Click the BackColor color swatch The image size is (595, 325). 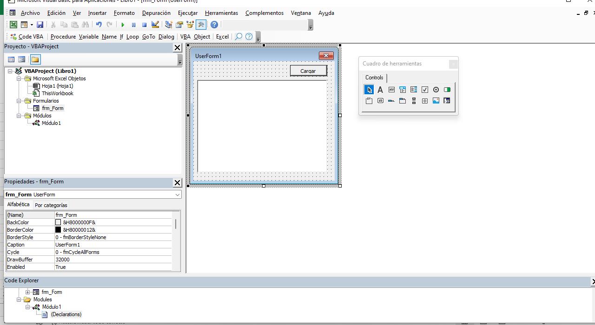[58, 222]
